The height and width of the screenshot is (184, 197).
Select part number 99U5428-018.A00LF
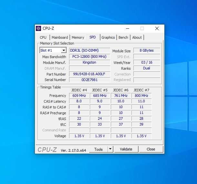click(89, 74)
